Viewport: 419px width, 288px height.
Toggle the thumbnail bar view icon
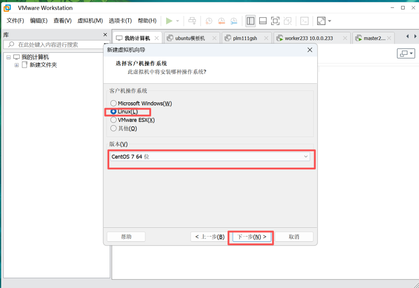[263, 21]
